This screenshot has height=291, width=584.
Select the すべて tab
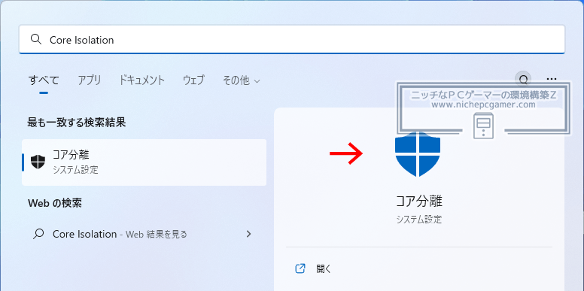(44, 80)
